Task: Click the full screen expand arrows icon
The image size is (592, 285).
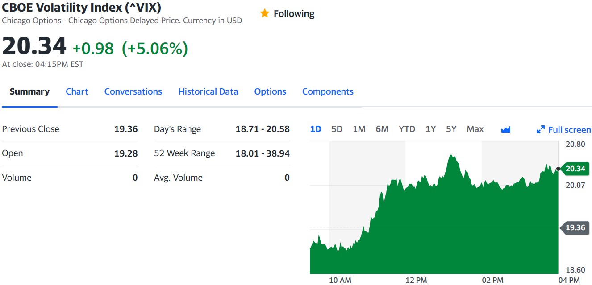Action: coord(540,130)
